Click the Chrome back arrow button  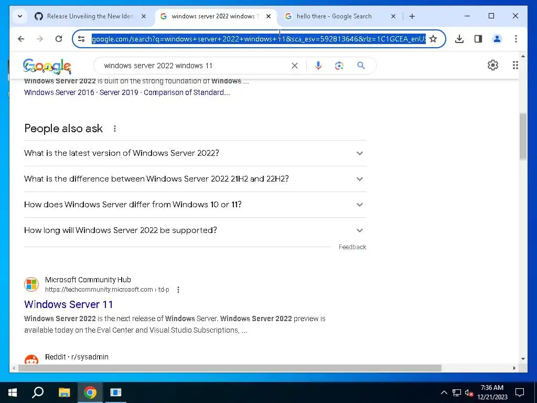[21, 39]
